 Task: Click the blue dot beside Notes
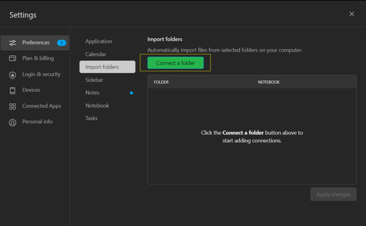(x=131, y=93)
